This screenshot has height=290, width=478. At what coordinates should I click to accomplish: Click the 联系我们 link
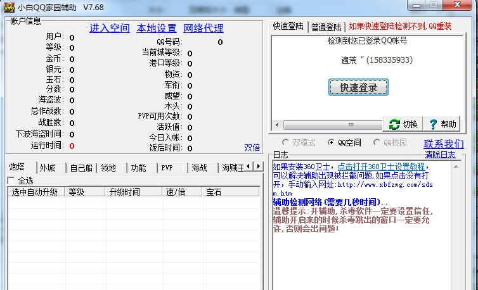(x=444, y=144)
